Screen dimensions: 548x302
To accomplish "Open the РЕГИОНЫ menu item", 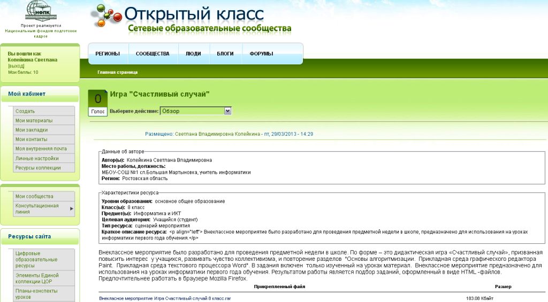I will (x=108, y=53).
